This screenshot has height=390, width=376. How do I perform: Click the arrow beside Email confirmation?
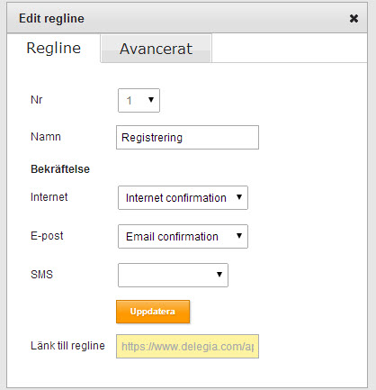coord(239,236)
